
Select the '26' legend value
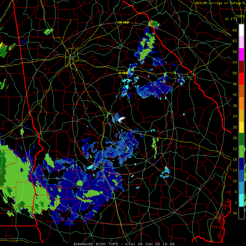[x=235, y=138]
